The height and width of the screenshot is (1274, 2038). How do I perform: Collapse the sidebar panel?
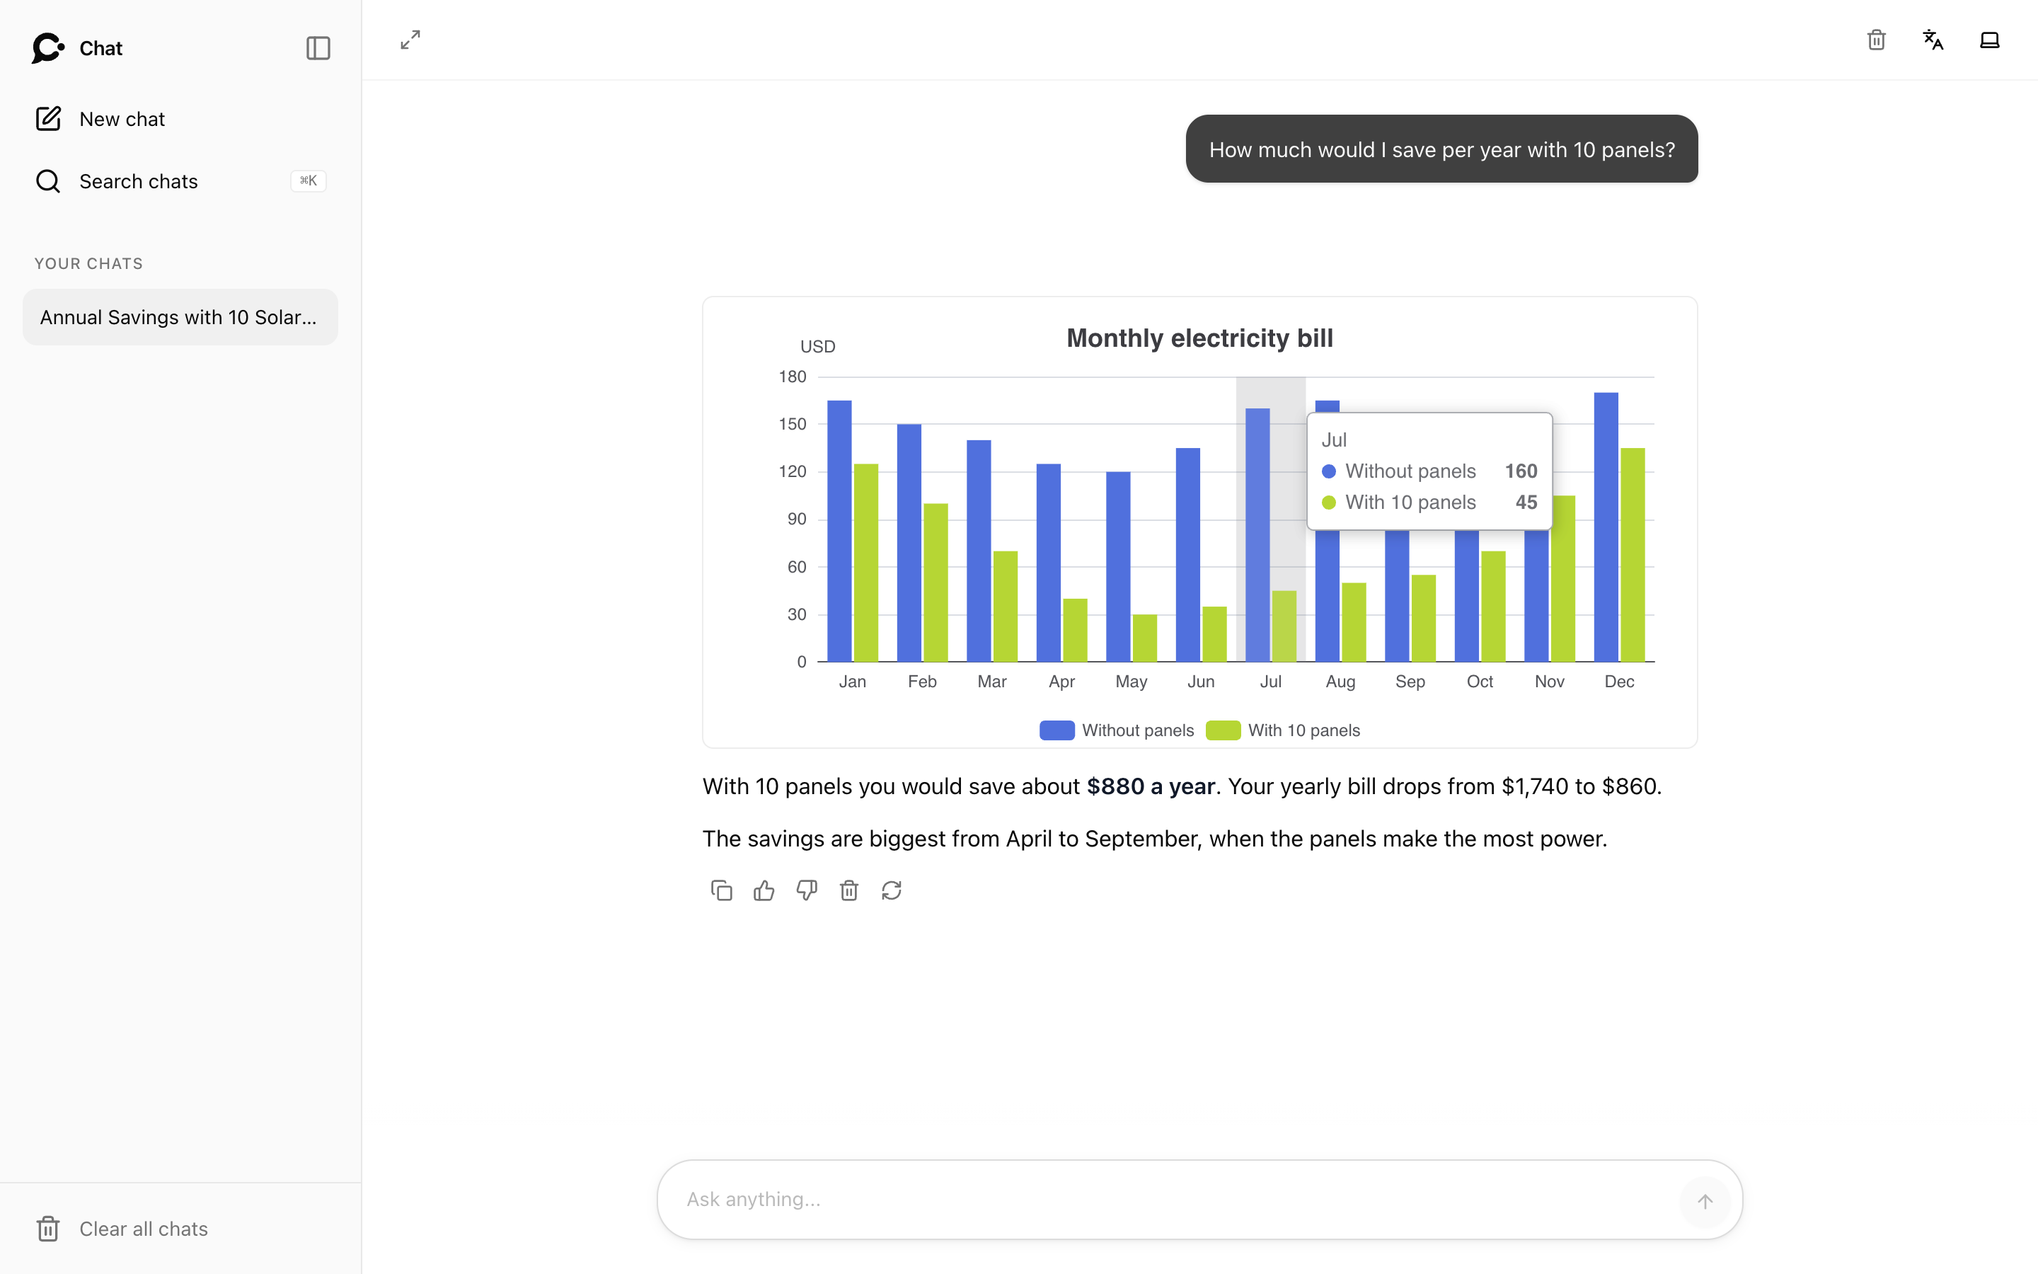pos(318,48)
